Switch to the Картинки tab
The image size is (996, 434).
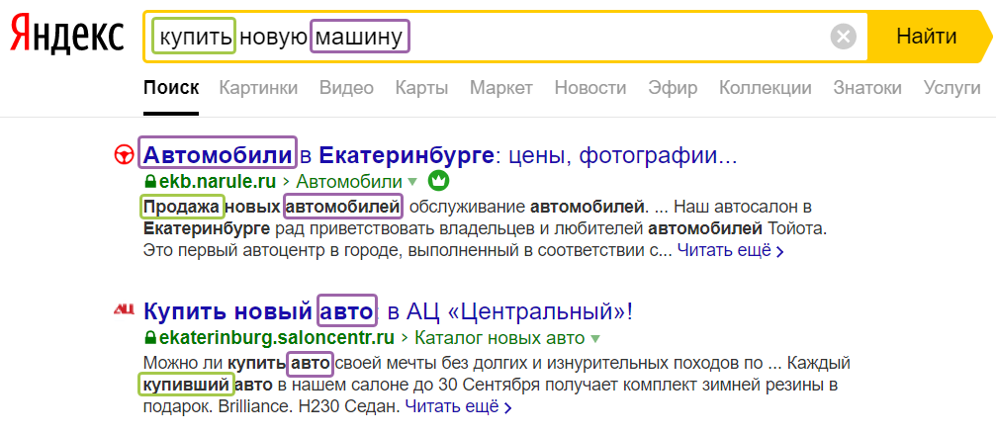coord(258,88)
